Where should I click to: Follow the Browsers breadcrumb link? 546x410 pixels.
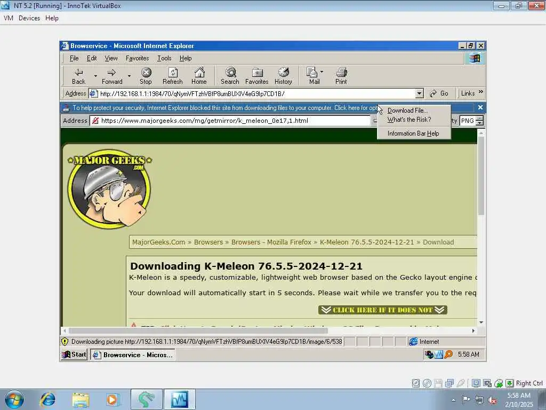click(208, 242)
